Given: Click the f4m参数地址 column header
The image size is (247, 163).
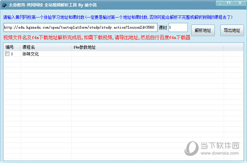Looking at the screenshot, I should [147, 47].
